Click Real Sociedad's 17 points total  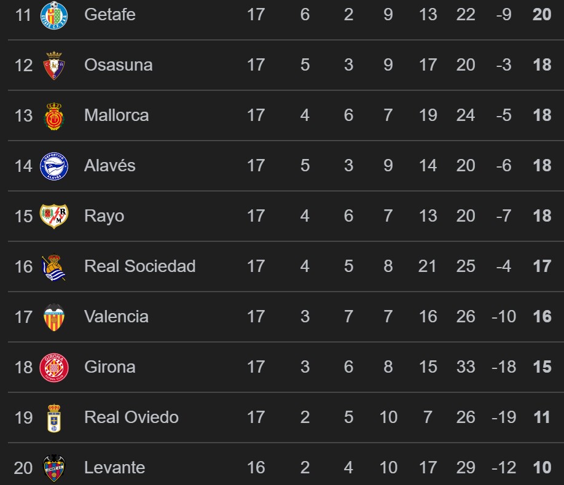542,266
